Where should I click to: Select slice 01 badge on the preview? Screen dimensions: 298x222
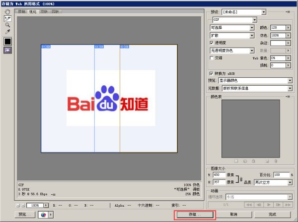(46, 47)
